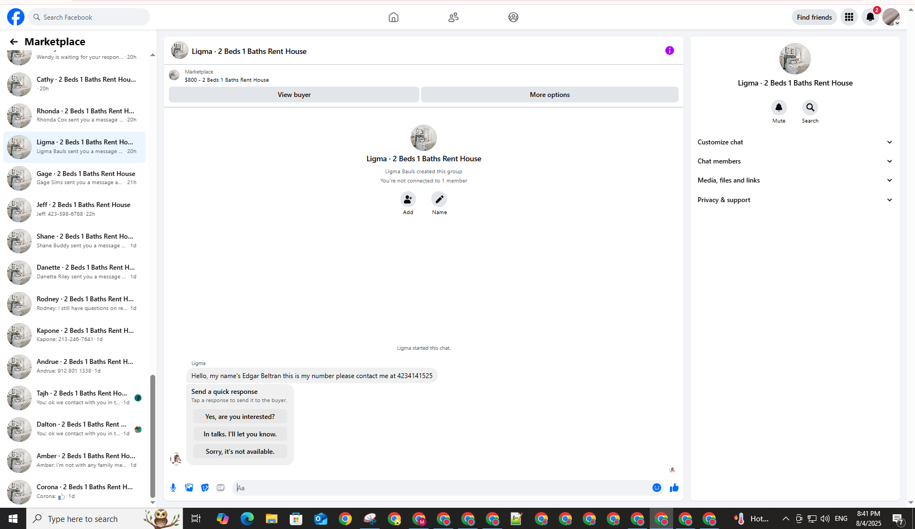915x529 pixels.
Task: Open Danette's conversation in the list
Action: pyautogui.click(x=75, y=272)
